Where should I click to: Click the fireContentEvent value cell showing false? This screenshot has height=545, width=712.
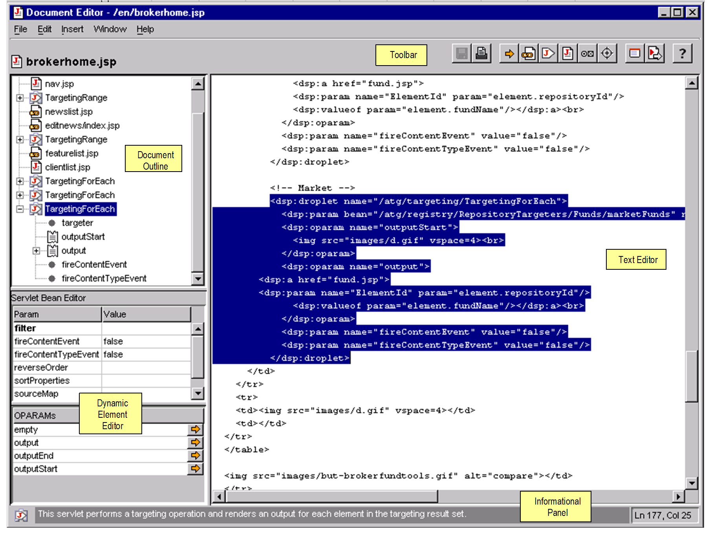[x=146, y=341]
